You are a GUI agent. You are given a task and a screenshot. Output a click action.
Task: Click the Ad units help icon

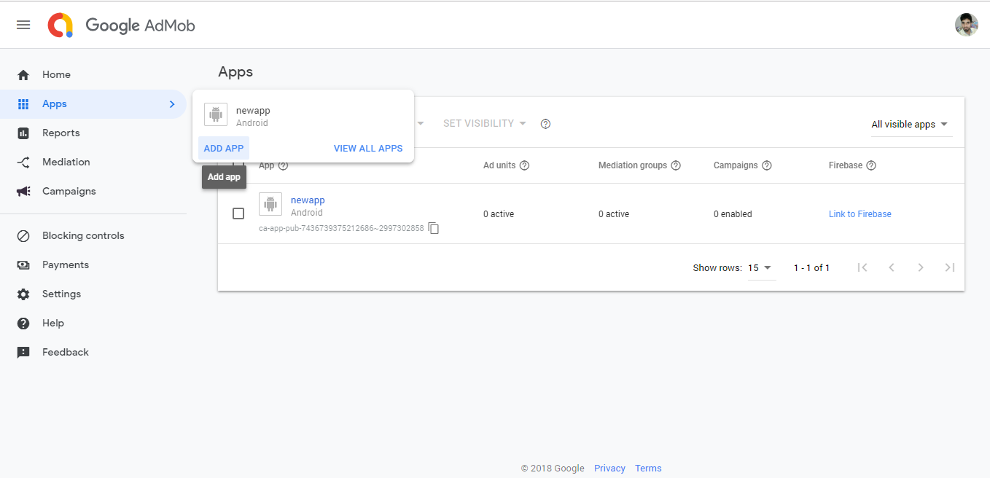point(524,165)
